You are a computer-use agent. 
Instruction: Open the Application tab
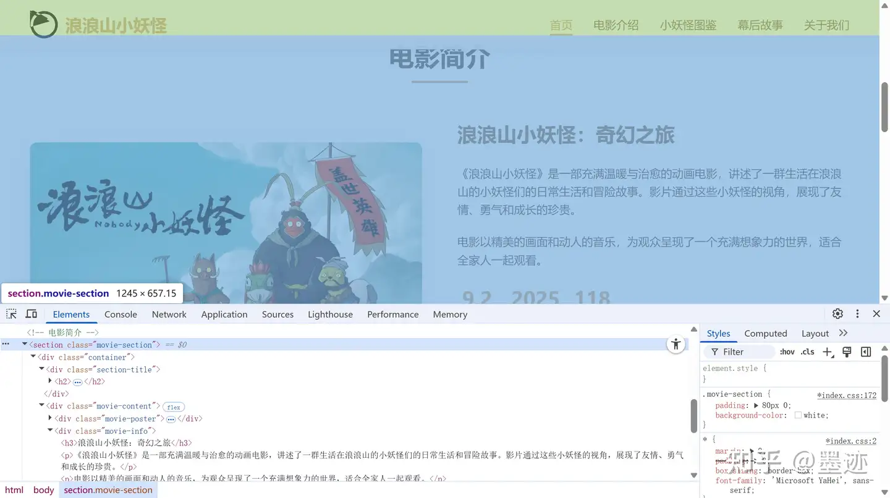(x=224, y=314)
